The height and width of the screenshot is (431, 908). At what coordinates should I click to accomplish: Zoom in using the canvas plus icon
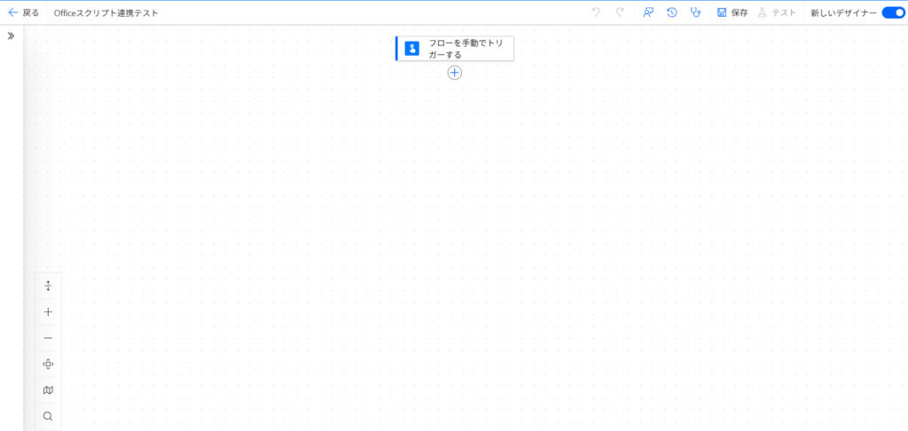48,312
